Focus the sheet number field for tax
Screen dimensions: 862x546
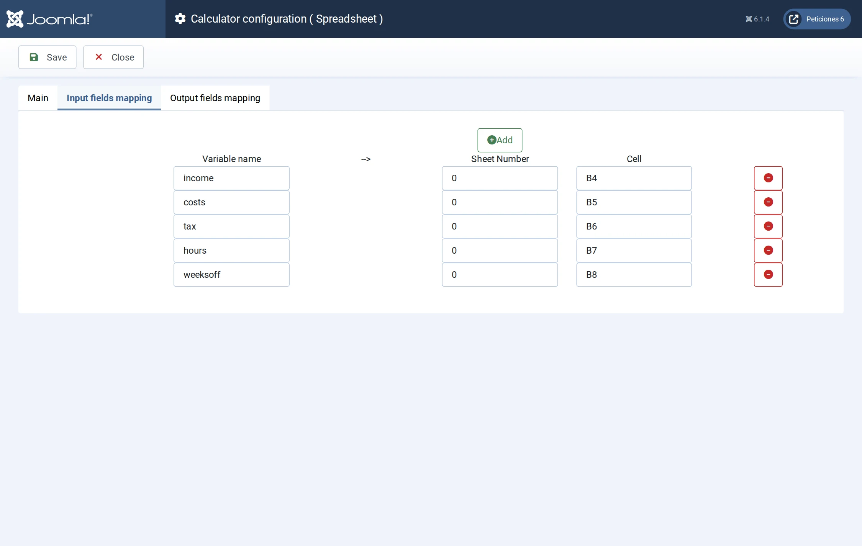[x=500, y=226]
